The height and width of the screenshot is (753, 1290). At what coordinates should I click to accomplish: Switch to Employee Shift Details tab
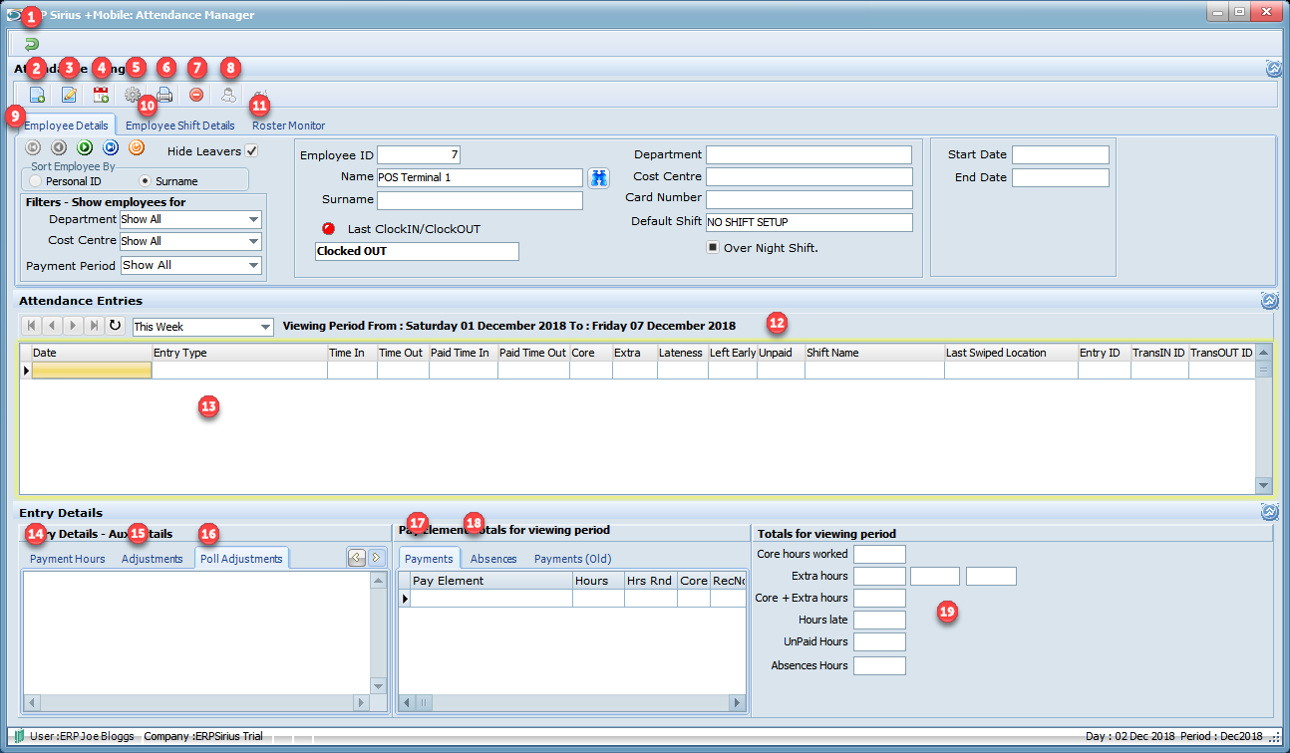coord(180,125)
